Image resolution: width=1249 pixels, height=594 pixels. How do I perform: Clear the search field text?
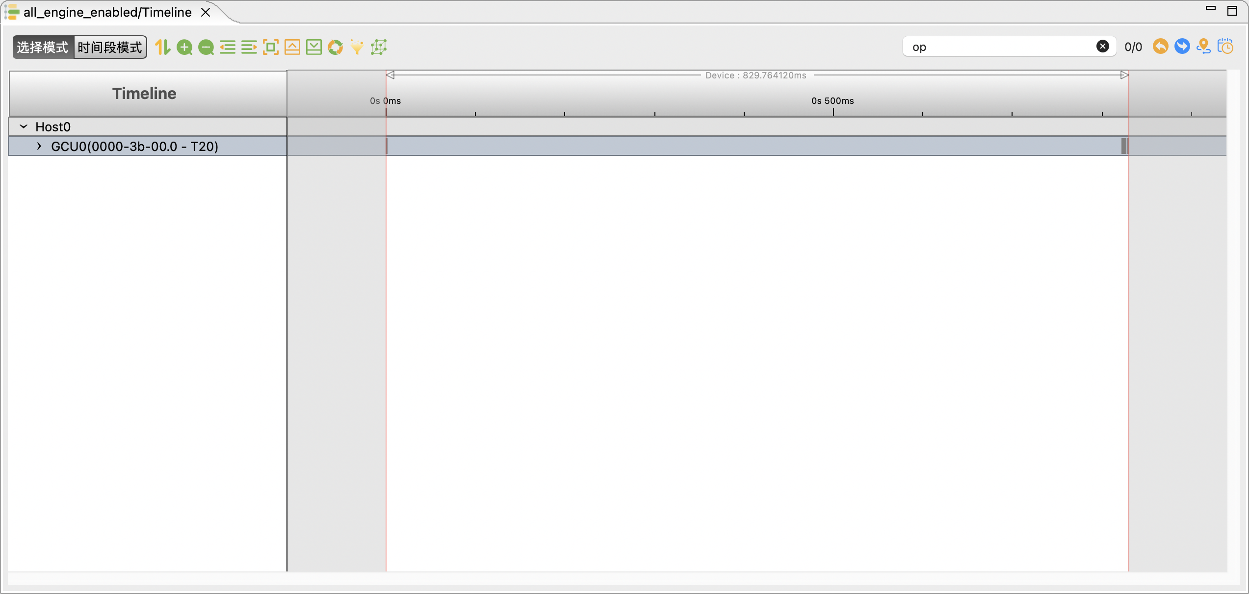(x=1103, y=46)
